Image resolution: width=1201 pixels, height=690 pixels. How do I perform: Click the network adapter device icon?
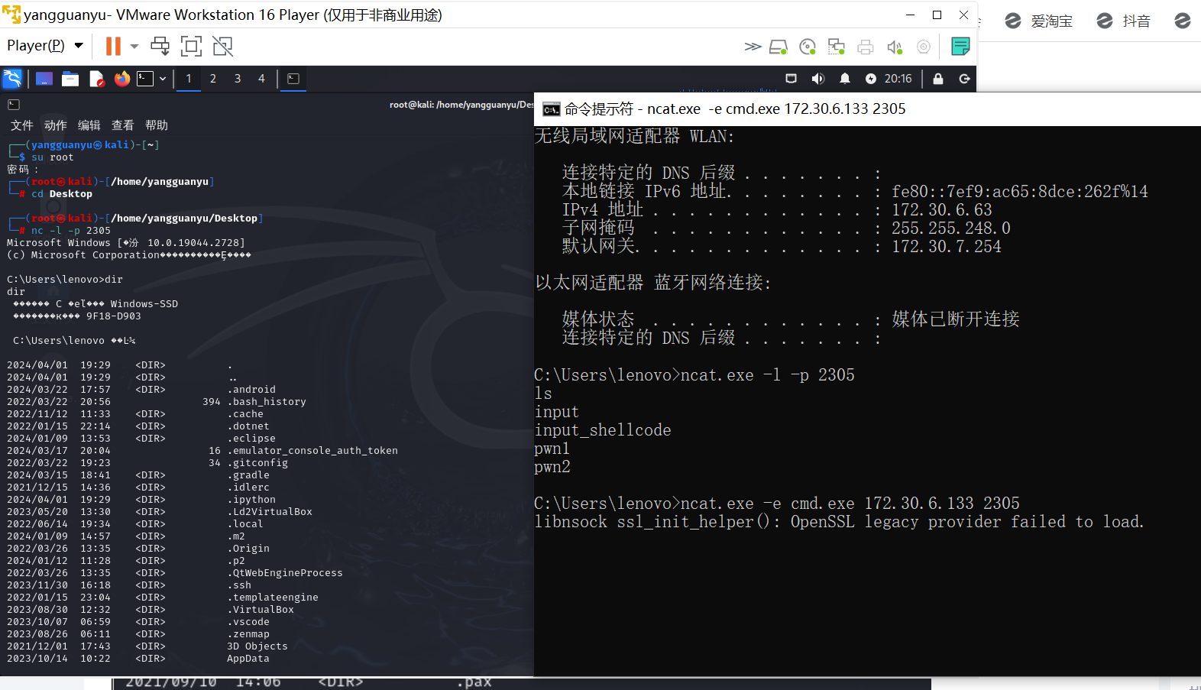(837, 47)
